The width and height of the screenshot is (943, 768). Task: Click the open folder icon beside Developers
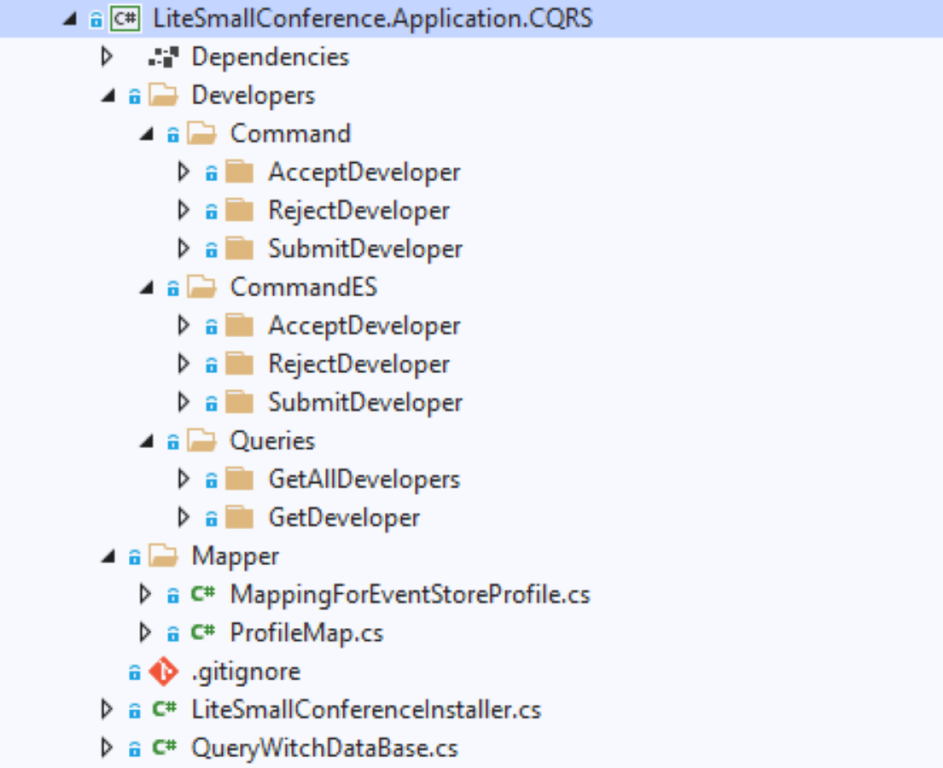click(x=164, y=95)
